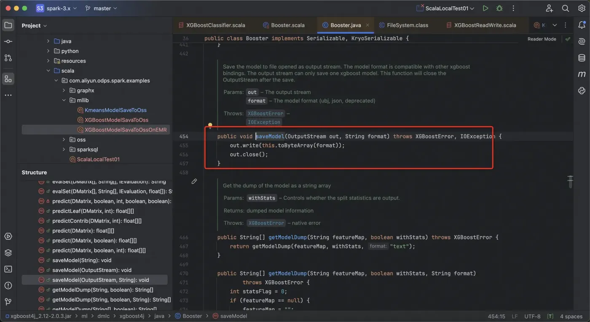
Task: Toggle Reader Mode in the editor
Action: coord(542,39)
